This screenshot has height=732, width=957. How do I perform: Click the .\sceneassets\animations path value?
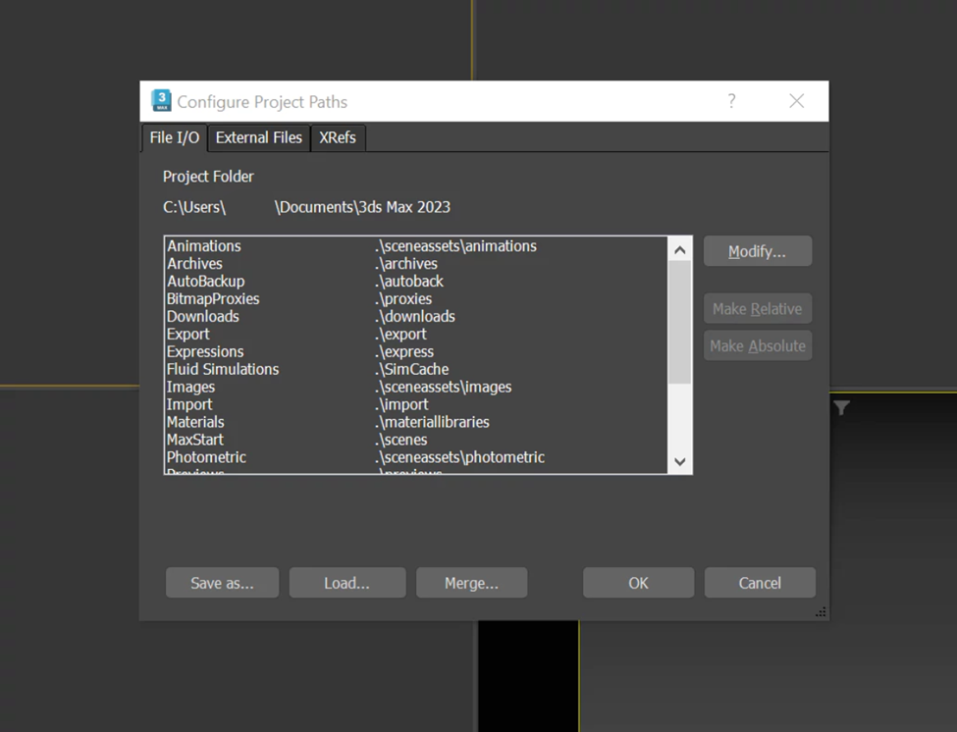455,246
